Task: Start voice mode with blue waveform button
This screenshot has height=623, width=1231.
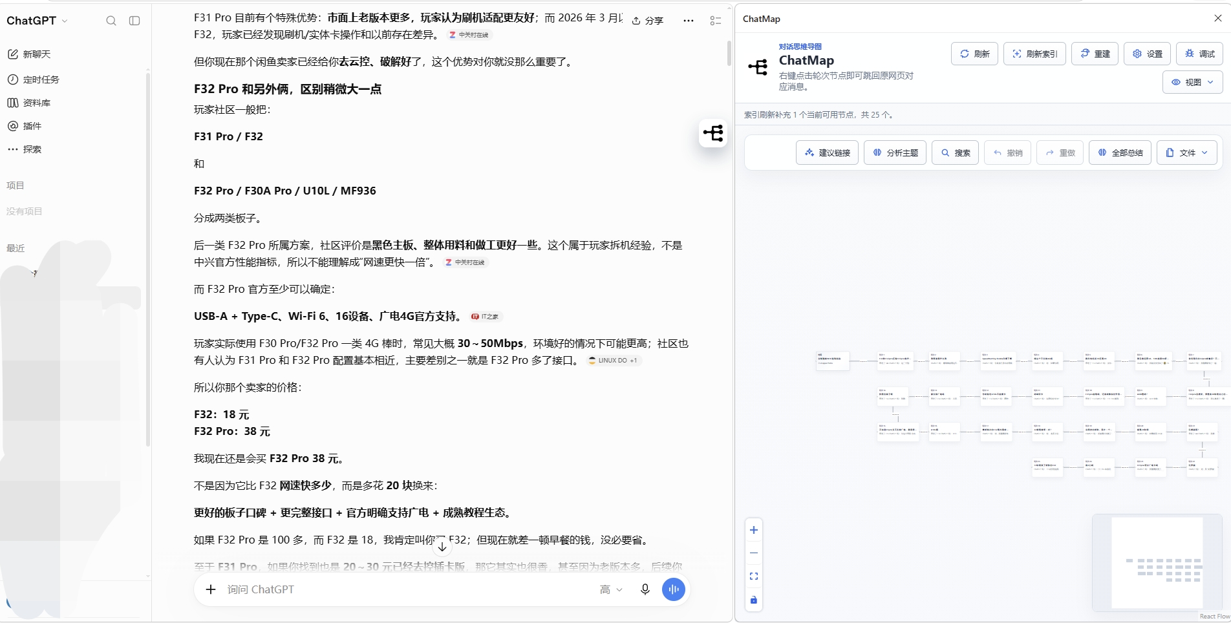Action: click(x=674, y=589)
